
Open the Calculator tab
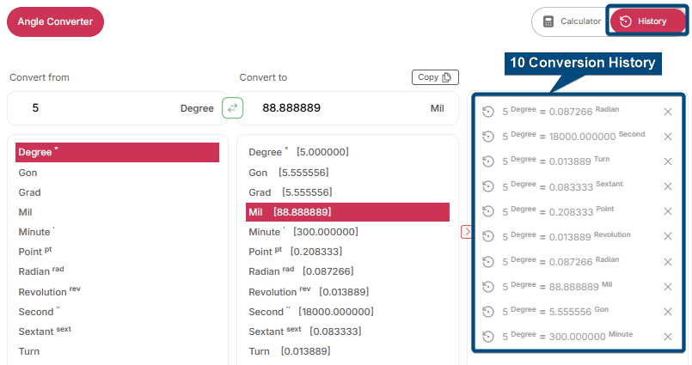point(571,21)
